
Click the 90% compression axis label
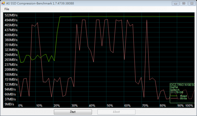point(181,106)
